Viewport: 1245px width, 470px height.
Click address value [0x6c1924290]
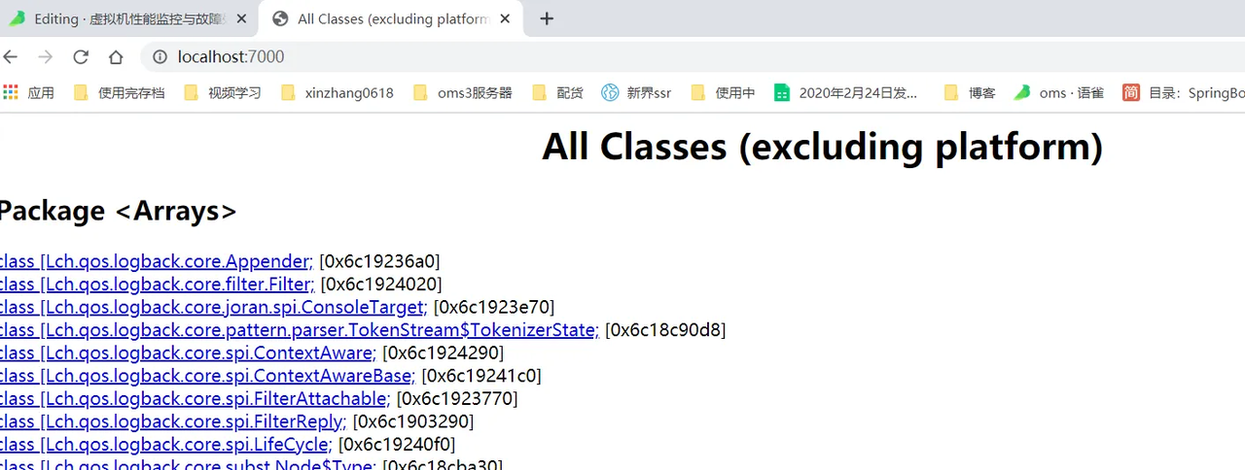click(x=443, y=352)
